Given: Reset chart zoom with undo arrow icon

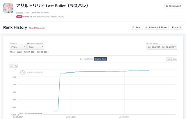Looking at the screenshot, I should tap(11, 66).
